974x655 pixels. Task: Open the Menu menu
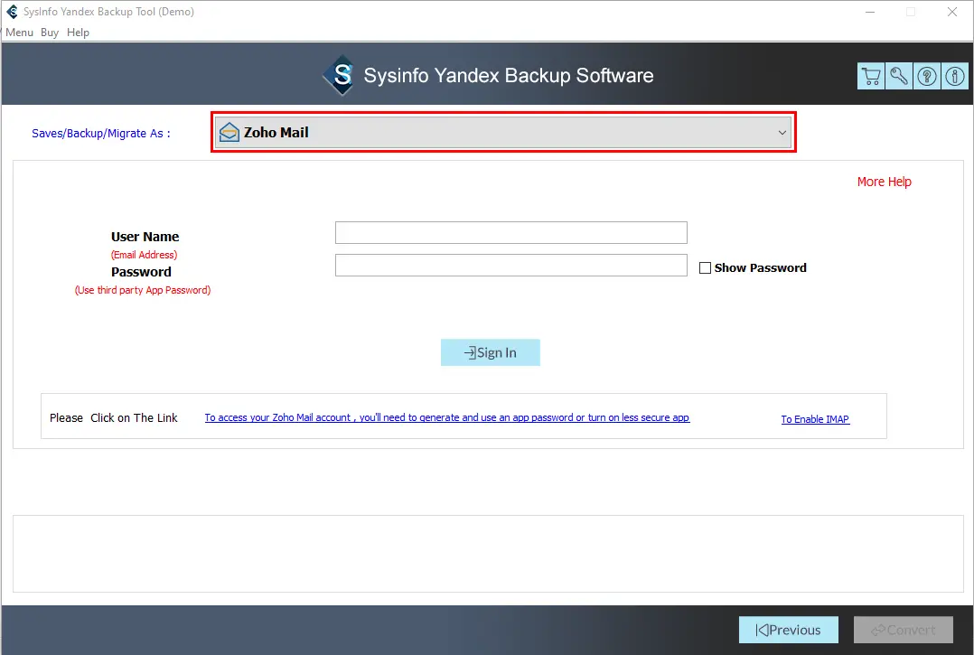pos(19,33)
